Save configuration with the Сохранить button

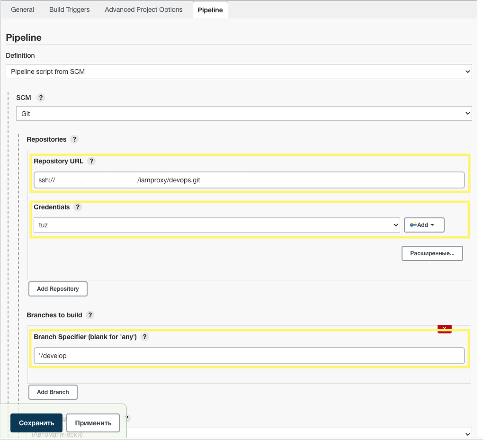coord(36,423)
